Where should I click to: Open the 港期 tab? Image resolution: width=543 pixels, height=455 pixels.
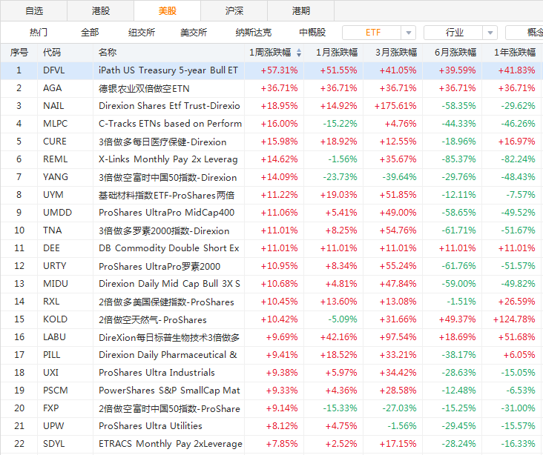pos(300,10)
